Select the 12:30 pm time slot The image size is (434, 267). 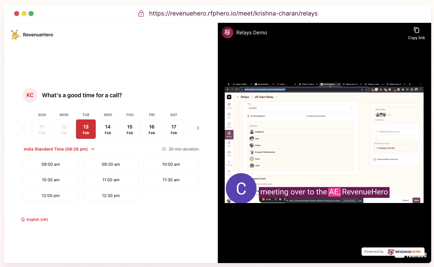pyautogui.click(x=111, y=196)
